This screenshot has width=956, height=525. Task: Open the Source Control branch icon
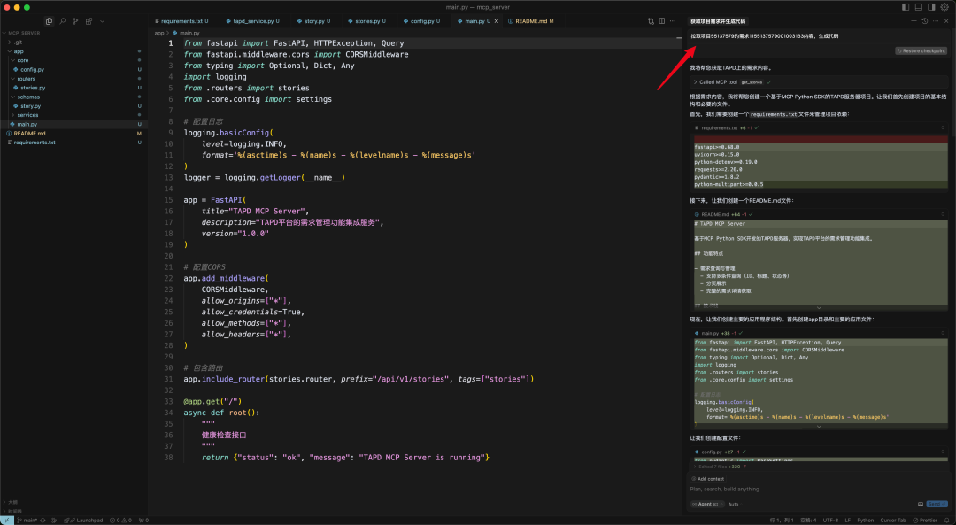(x=75, y=21)
